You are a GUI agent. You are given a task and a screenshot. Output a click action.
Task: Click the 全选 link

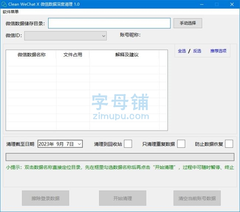(182, 51)
